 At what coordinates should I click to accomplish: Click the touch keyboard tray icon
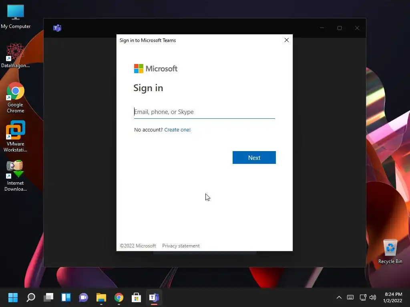[350, 297]
